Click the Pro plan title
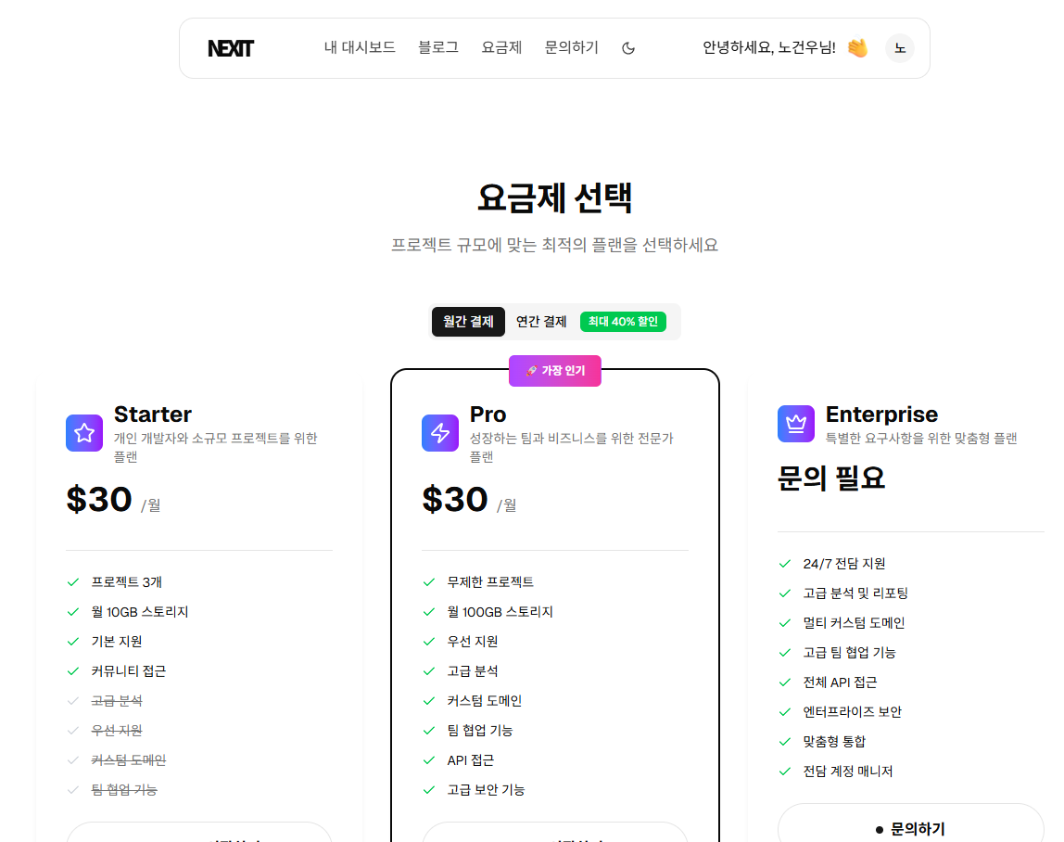 point(488,415)
